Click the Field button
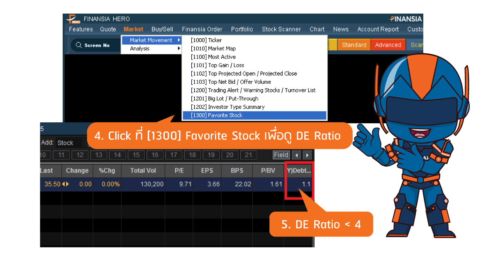Image resolution: width=498 pixels, height=265 pixels. pos(281,155)
